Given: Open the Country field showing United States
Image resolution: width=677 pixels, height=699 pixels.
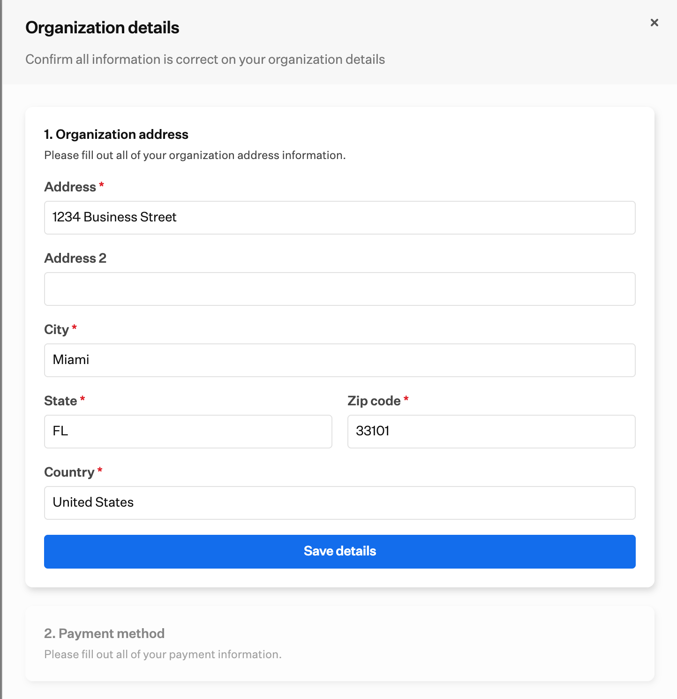Looking at the screenshot, I should click(340, 503).
